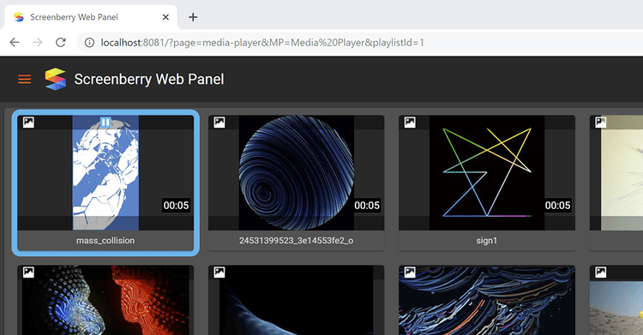The image size is (643, 335).
Task: Click the 00:05 duration on mass_collision
Action: coord(177,205)
